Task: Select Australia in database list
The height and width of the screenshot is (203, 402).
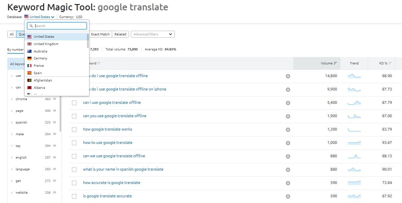Action: point(56,51)
